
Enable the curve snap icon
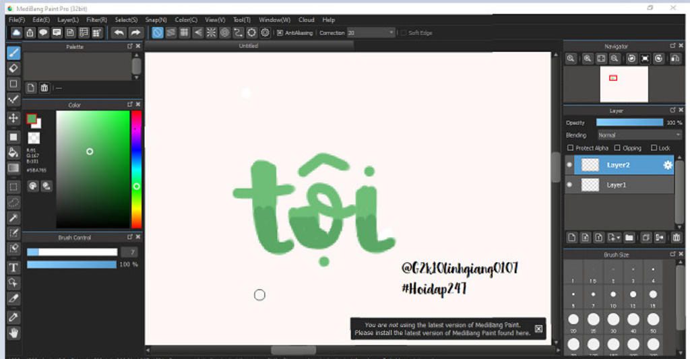(238, 32)
